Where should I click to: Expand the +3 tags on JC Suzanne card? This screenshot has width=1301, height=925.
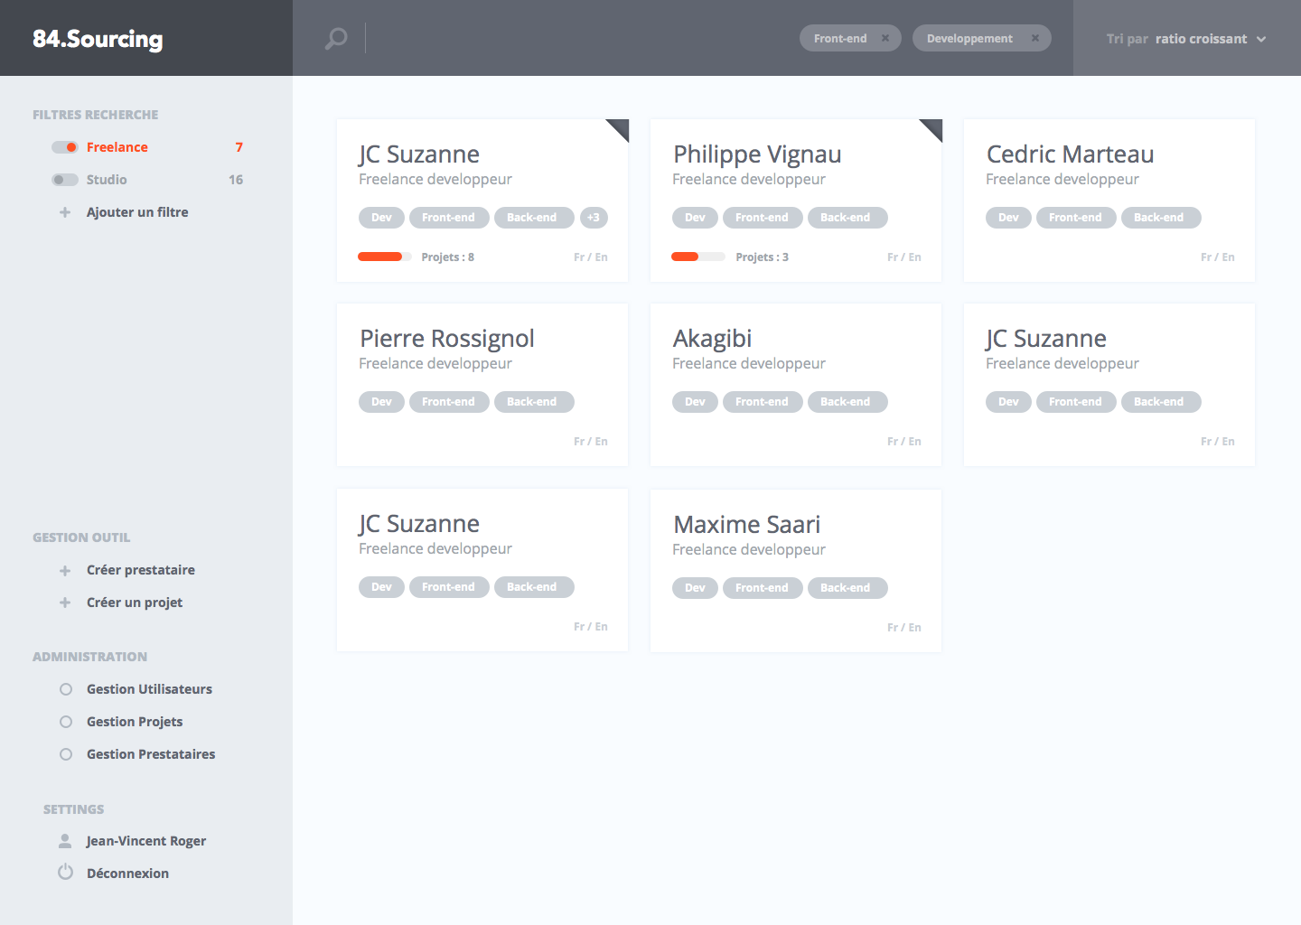click(594, 218)
